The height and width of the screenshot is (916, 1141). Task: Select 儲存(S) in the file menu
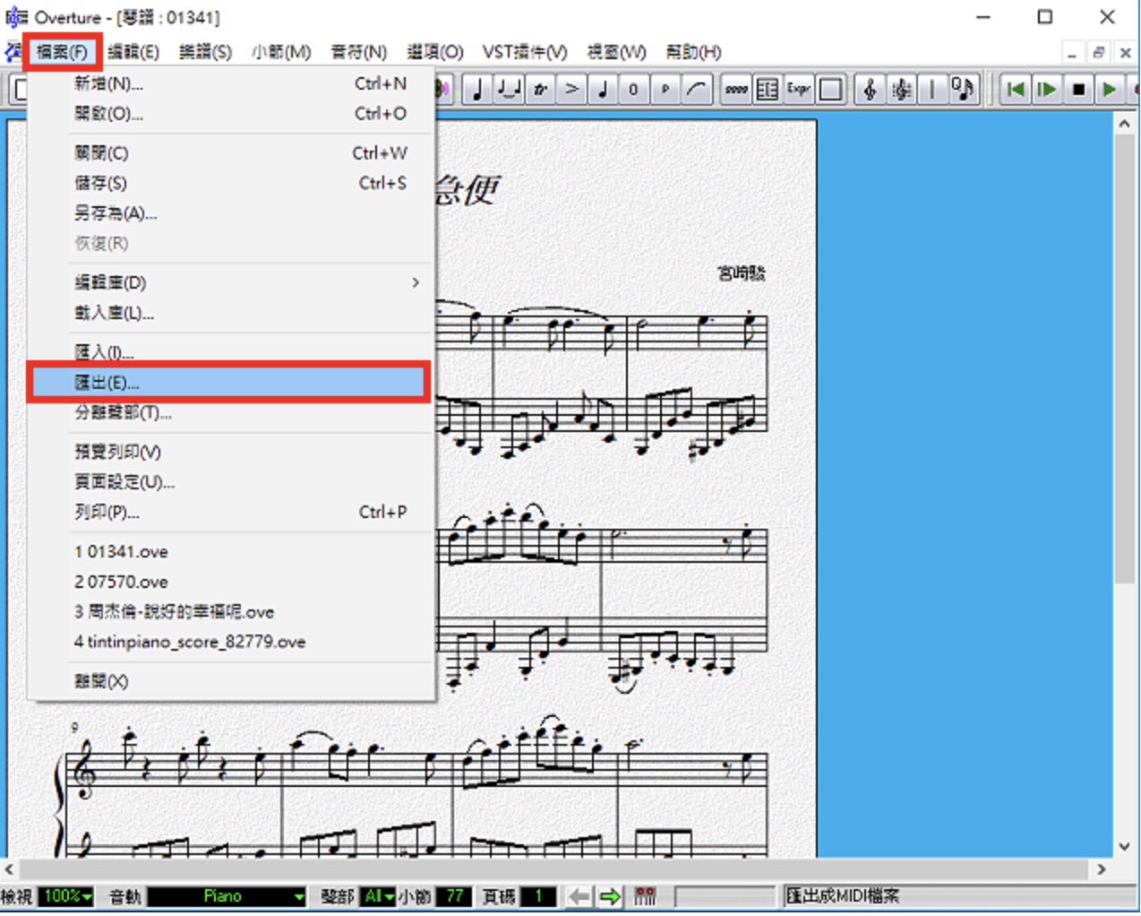pyautogui.click(x=231, y=183)
